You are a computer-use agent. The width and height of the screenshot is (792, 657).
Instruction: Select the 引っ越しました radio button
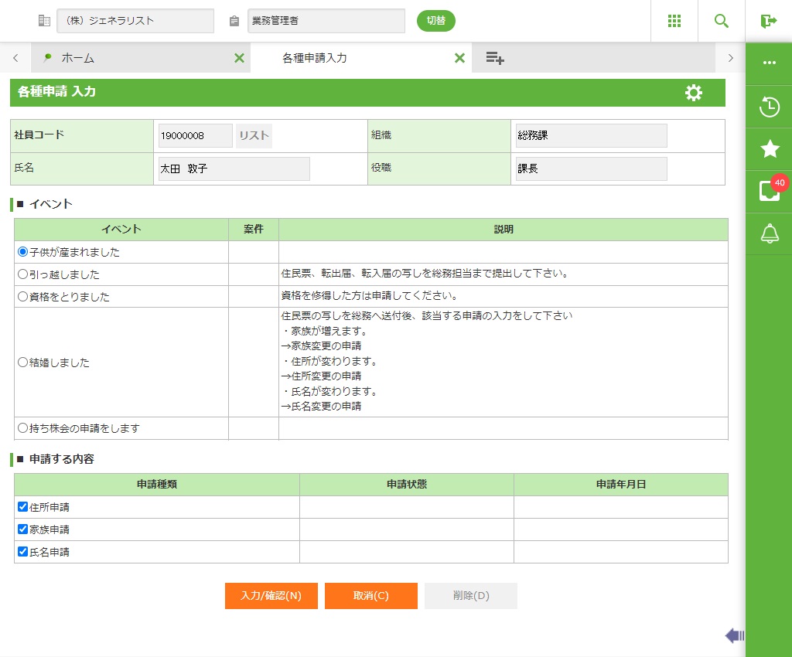[22, 274]
